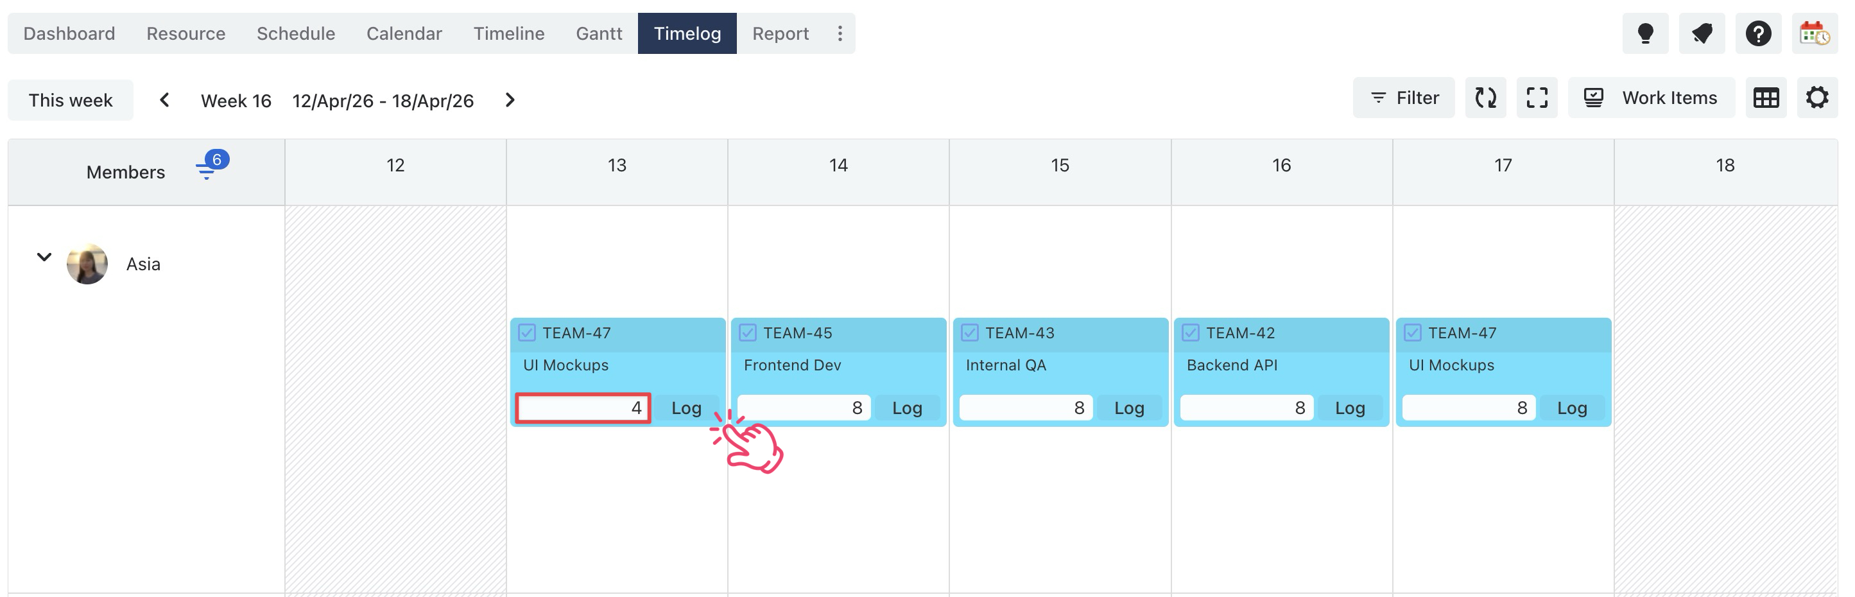
Task: Go to the next week arrow
Action: [x=510, y=100]
